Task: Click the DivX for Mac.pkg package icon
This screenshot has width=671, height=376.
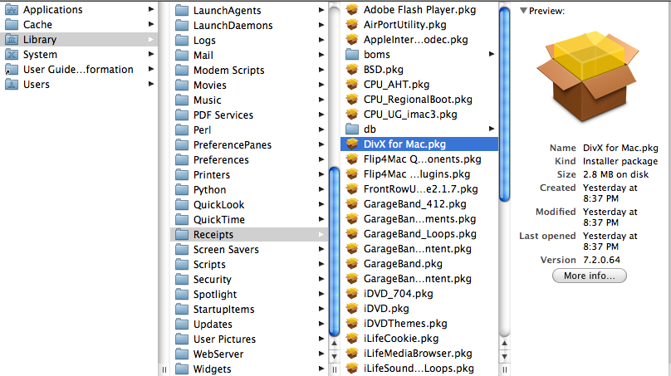Action: [x=352, y=144]
